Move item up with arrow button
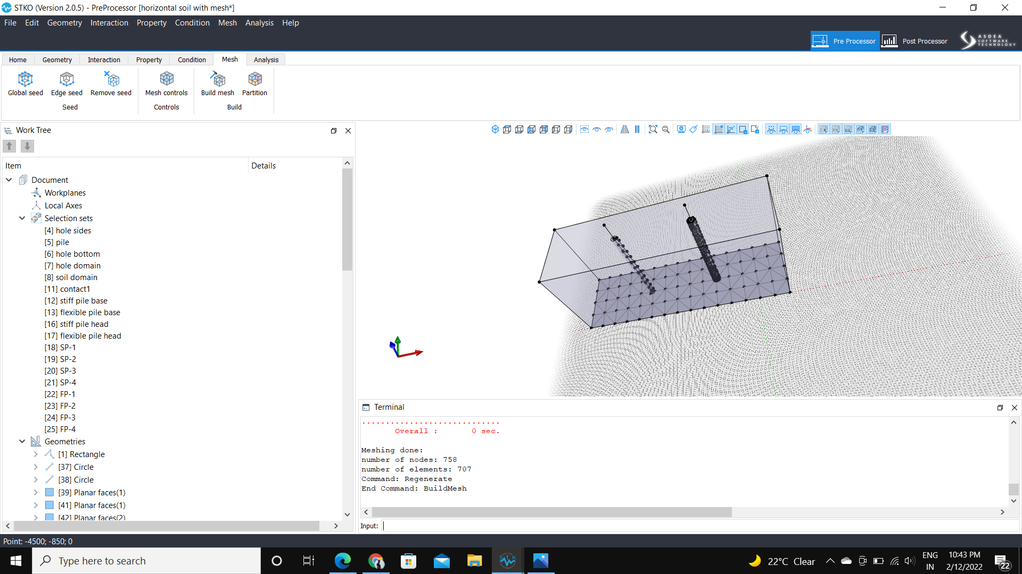The width and height of the screenshot is (1022, 574). pos(10,146)
